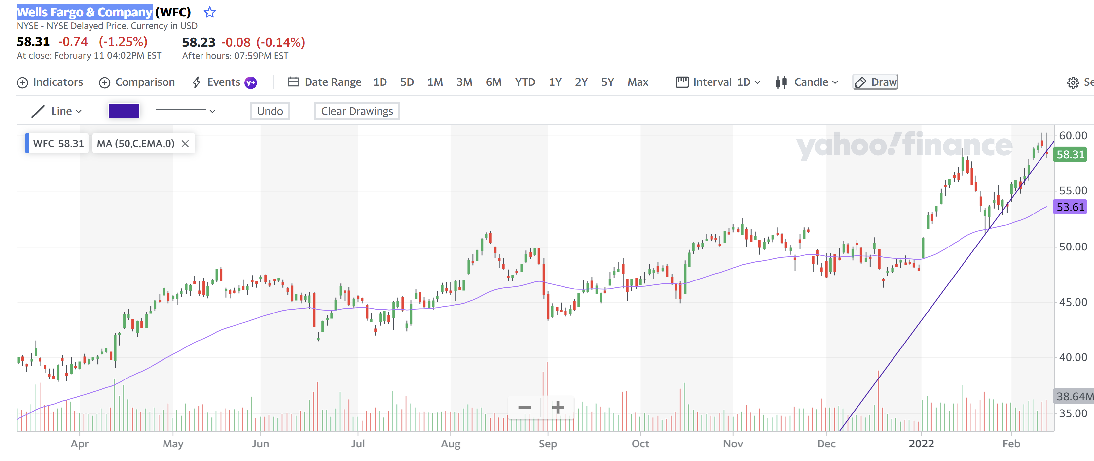Add WFC to watchlist with star icon
This screenshot has width=1094, height=461.
click(x=209, y=12)
